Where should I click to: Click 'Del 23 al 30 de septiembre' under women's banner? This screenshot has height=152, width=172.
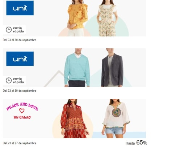coord(20,40)
